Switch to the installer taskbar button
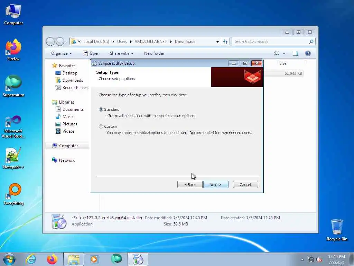This screenshot has height=266, width=354. (138, 259)
